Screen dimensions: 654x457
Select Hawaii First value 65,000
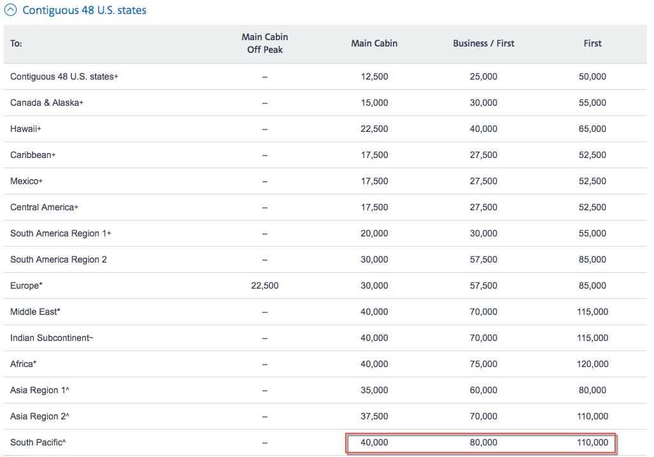pos(592,129)
